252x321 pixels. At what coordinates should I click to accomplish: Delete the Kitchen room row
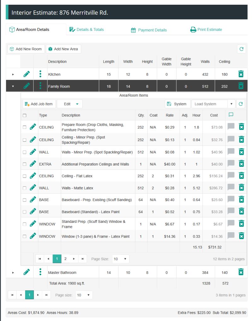point(241,74)
